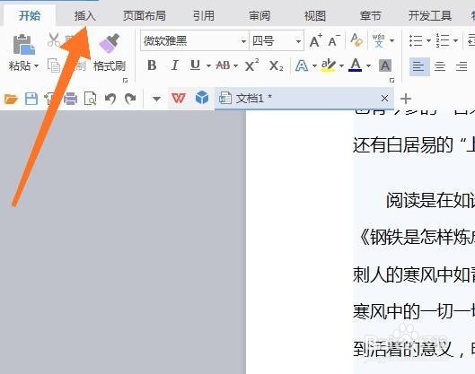The height and width of the screenshot is (374, 475).
Task: Click the numbered list icon
Action: point(443,40)
